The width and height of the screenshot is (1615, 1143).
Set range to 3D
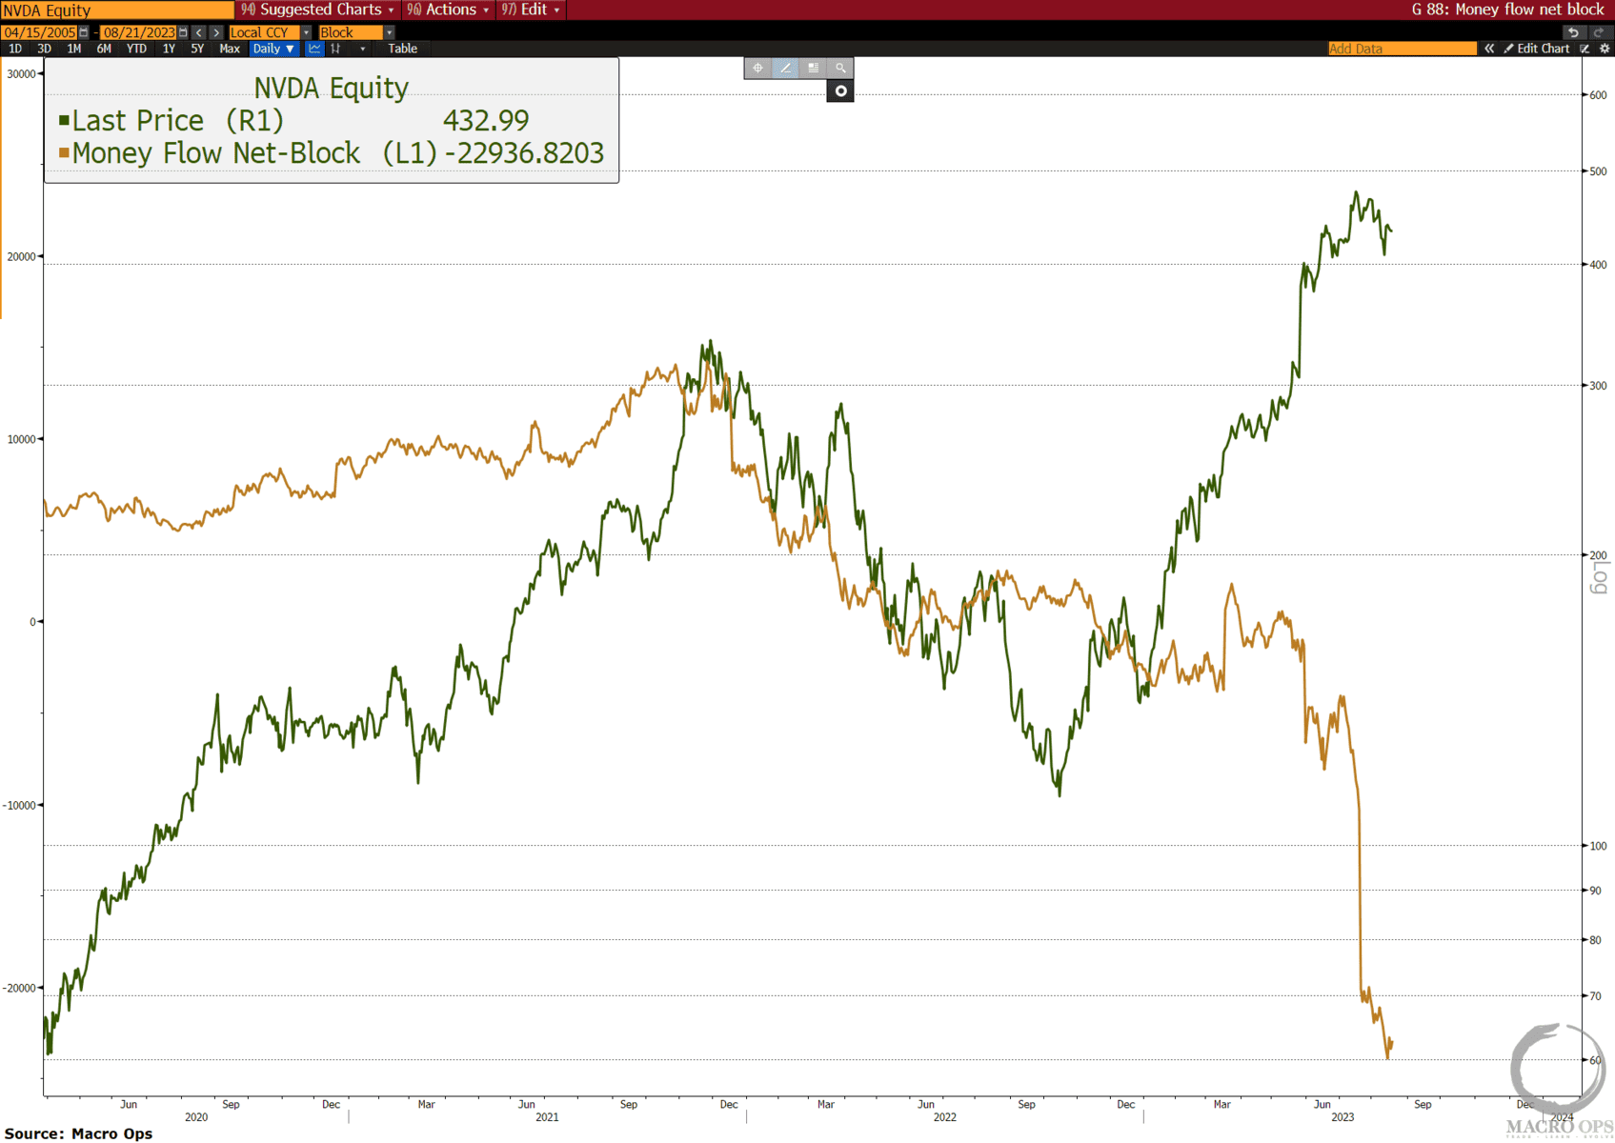click(44, 49)
